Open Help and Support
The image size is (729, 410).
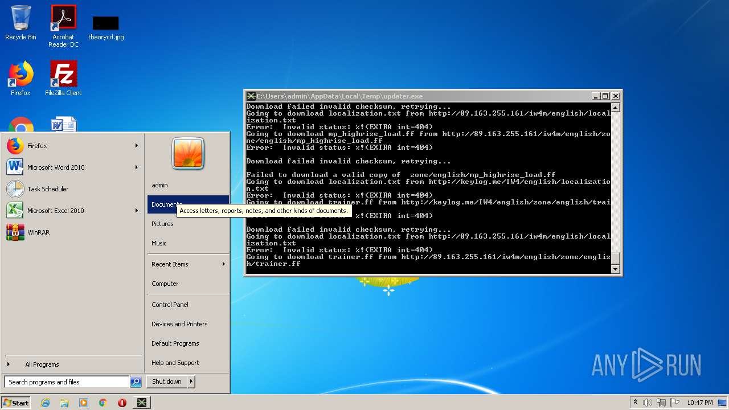[188, 363]
